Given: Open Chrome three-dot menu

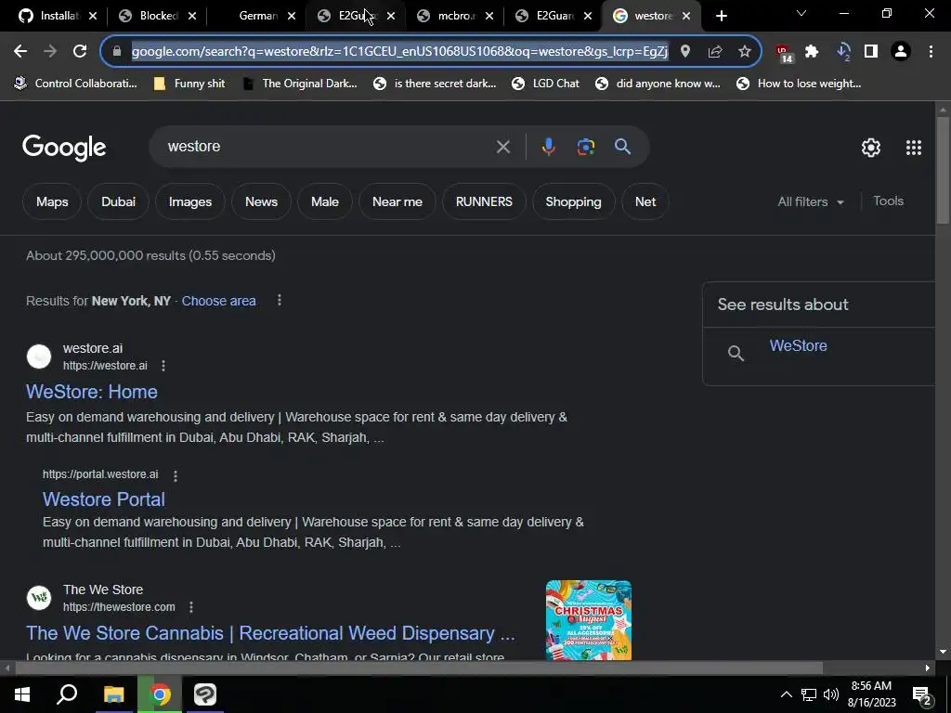Looking at the screenshot, I should click(x=931, y=52).
